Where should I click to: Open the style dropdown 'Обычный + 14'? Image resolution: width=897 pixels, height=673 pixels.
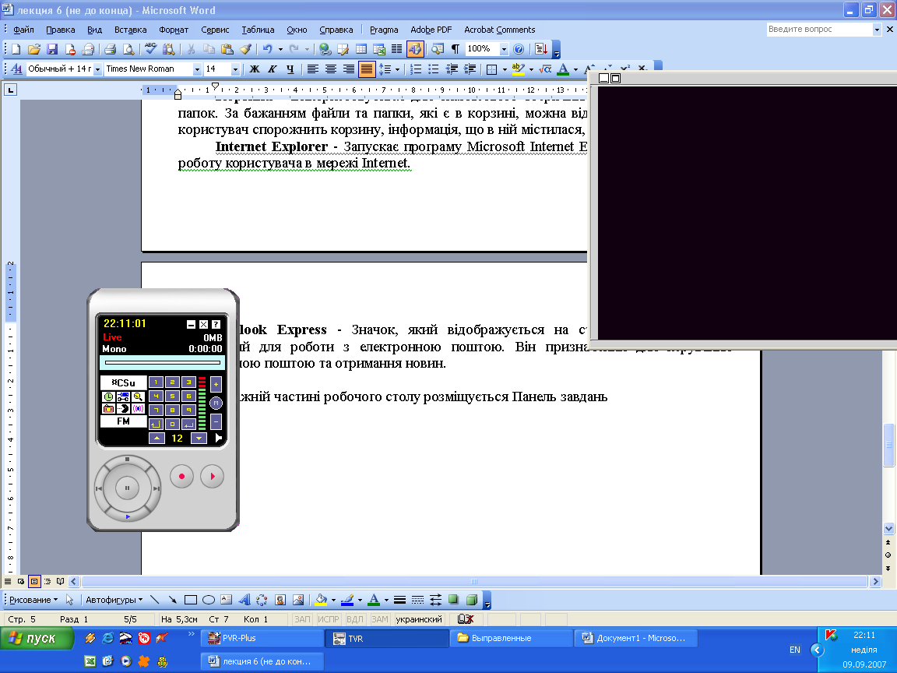[x=97, y=69]
